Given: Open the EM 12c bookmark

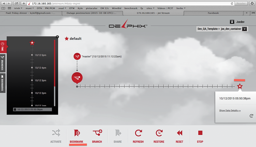Looking at the screenshot, I should coord(105,8).
